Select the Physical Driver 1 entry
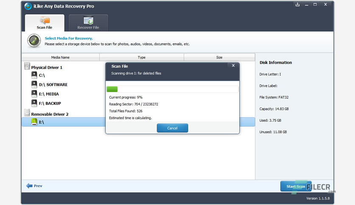Image resolution: width=355 pixels, height=205 pixels. coord(47,67)
